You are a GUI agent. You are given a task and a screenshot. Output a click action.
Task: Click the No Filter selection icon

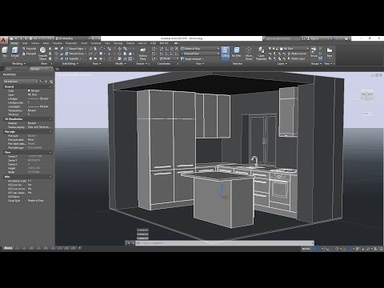(x=236, y=52)
